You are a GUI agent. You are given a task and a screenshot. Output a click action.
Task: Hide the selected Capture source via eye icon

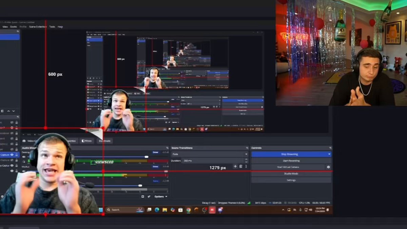click(x=12, y=155)
